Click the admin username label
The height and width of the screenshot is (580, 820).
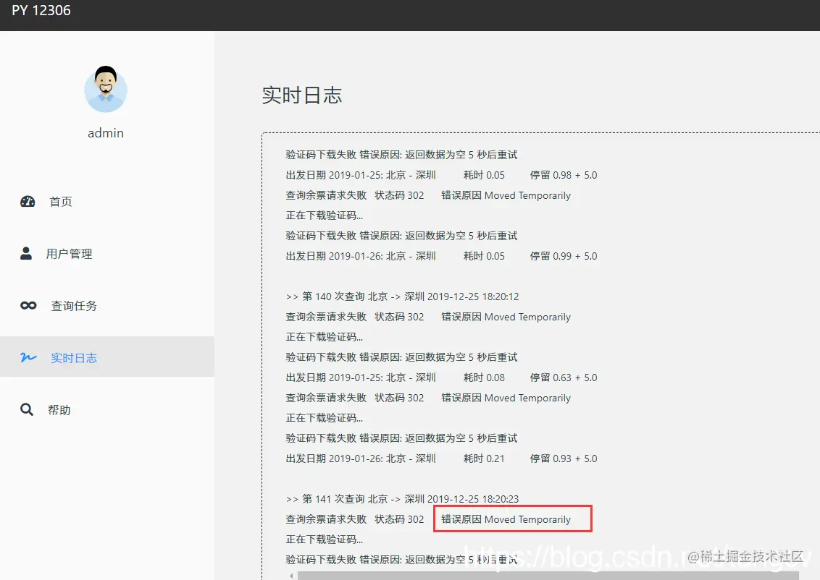coord(106,133)
